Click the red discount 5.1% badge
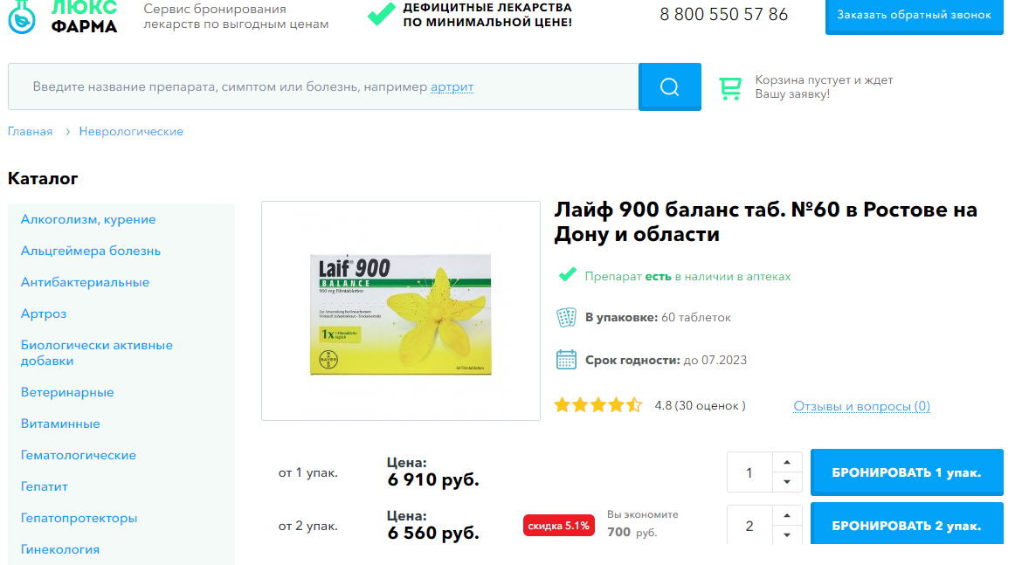 [558, 526]
